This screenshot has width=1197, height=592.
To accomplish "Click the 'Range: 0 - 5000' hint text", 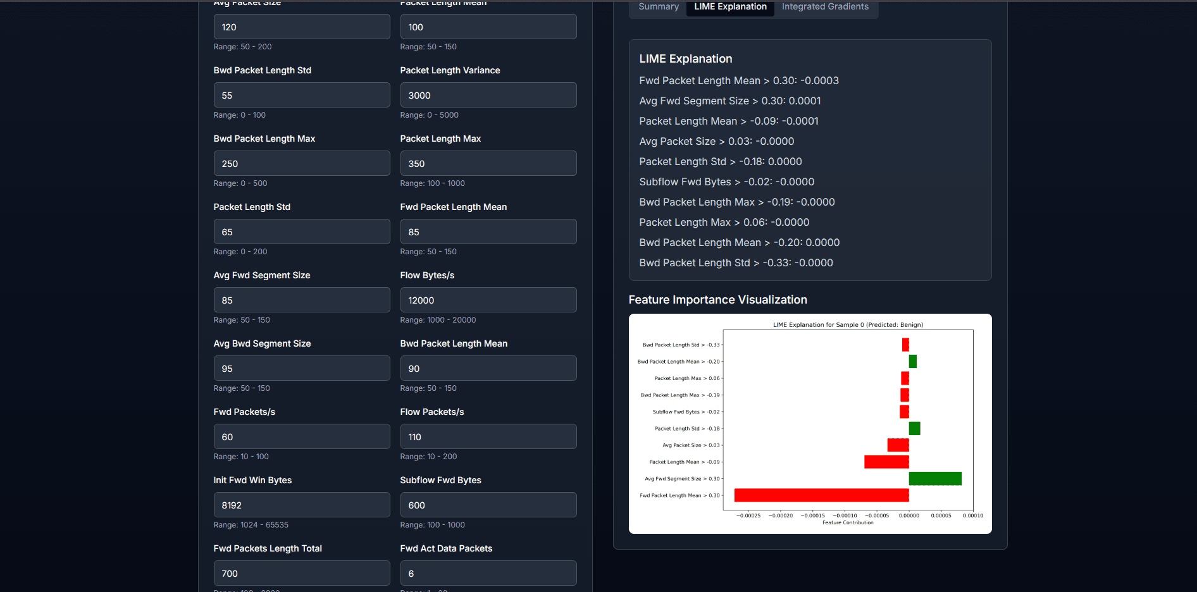I will 430,115.
